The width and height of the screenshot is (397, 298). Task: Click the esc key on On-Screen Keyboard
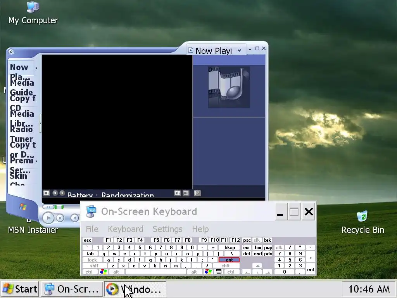88,240
